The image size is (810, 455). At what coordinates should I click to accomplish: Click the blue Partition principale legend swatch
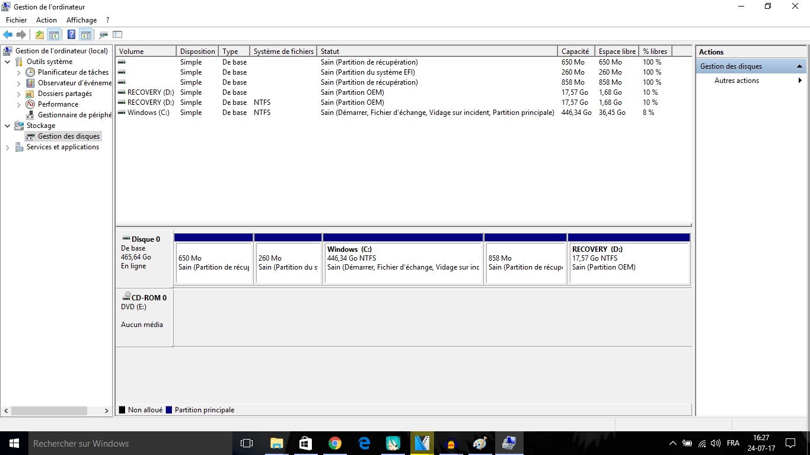(x=169, y=410)
